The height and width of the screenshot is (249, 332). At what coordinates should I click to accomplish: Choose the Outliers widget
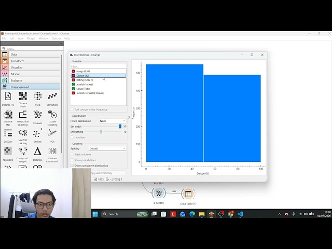(37, 135)
